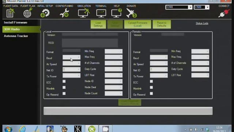This screenshot has height=132, width=234.
Task: Click the network icon in system tray
Action: point(201,129)
